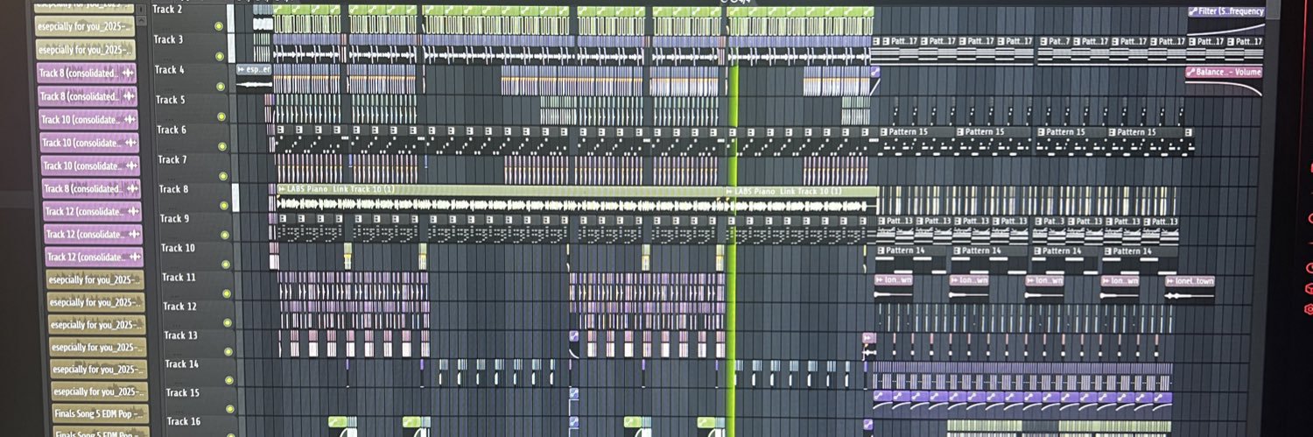This screenshot has height=437, width=1313.
Task: Select the Track 16 header label
Action: click(x=183, y=421)
